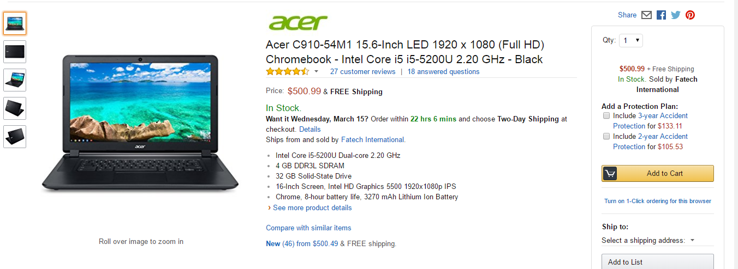Click the cart icon on Add to Cart
The image size is (738, 269).
pos(610,174)
